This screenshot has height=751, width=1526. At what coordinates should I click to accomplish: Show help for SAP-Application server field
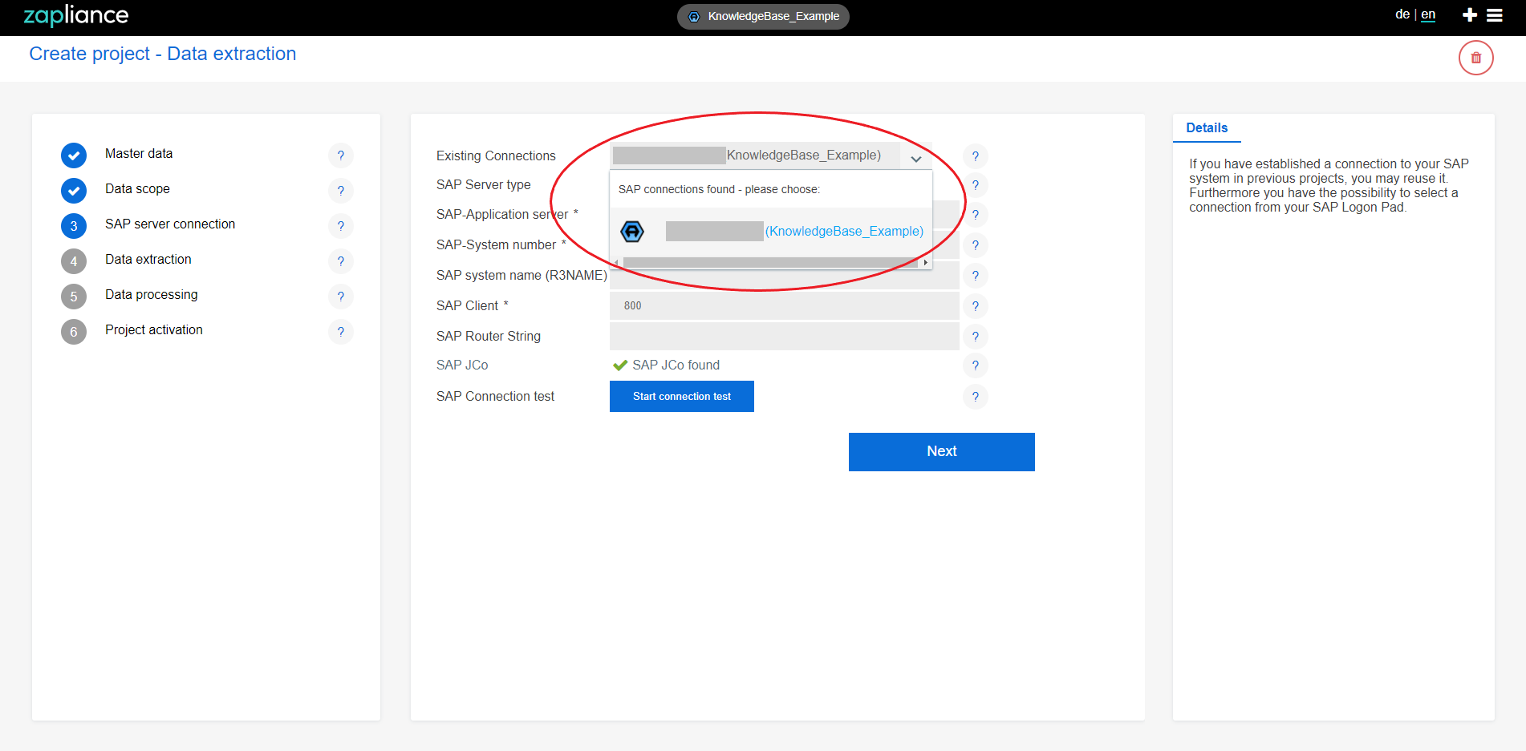(x=976, y=215)
